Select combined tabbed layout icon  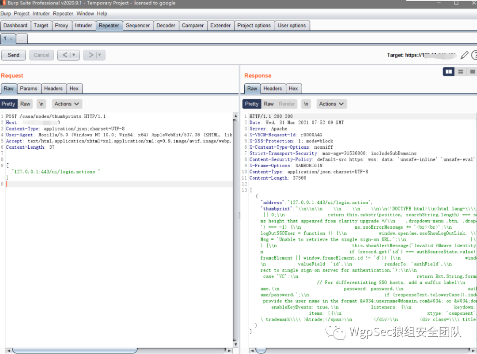point(472,72)
